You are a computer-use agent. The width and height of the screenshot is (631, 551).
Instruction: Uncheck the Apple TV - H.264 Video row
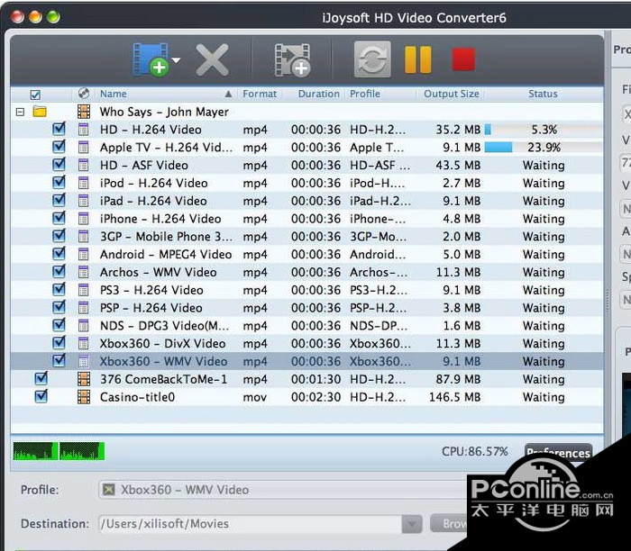point(59,146)
